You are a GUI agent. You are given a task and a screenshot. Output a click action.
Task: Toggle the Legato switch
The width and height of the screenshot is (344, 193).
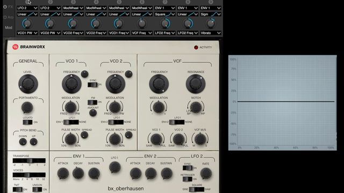[27, 122]
